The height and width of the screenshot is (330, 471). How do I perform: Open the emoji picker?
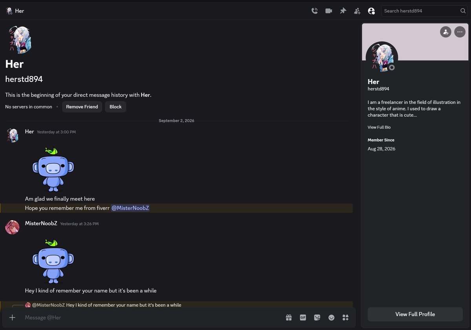(331, 317)
